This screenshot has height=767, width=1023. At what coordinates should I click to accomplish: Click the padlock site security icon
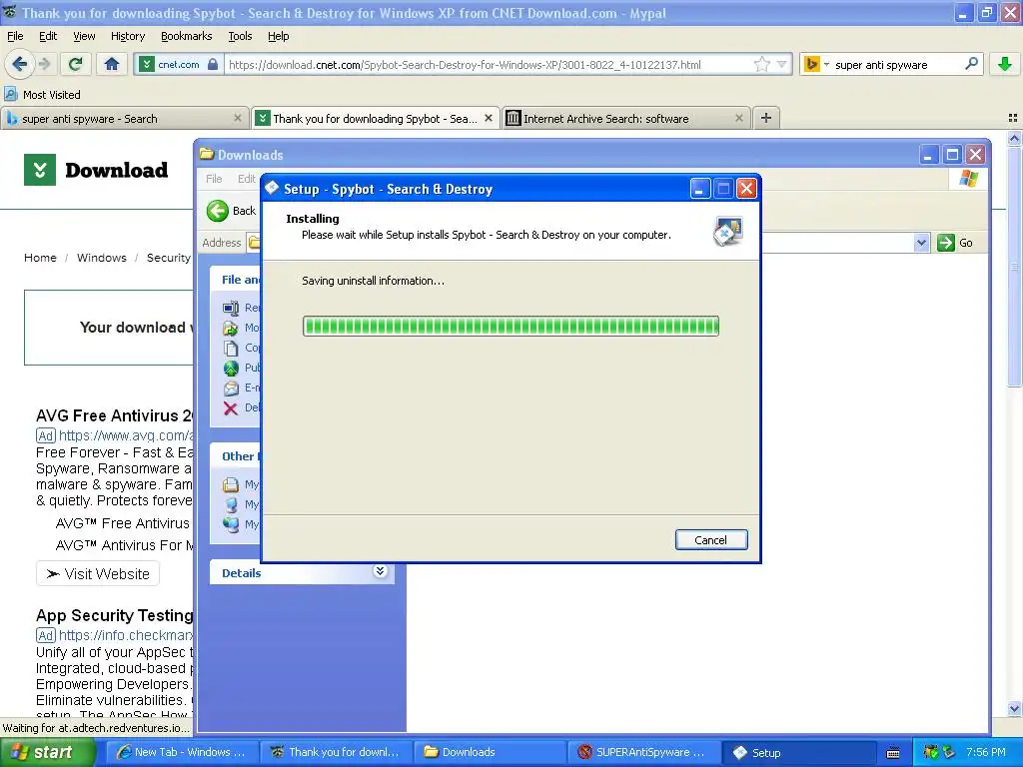point(213,64)
